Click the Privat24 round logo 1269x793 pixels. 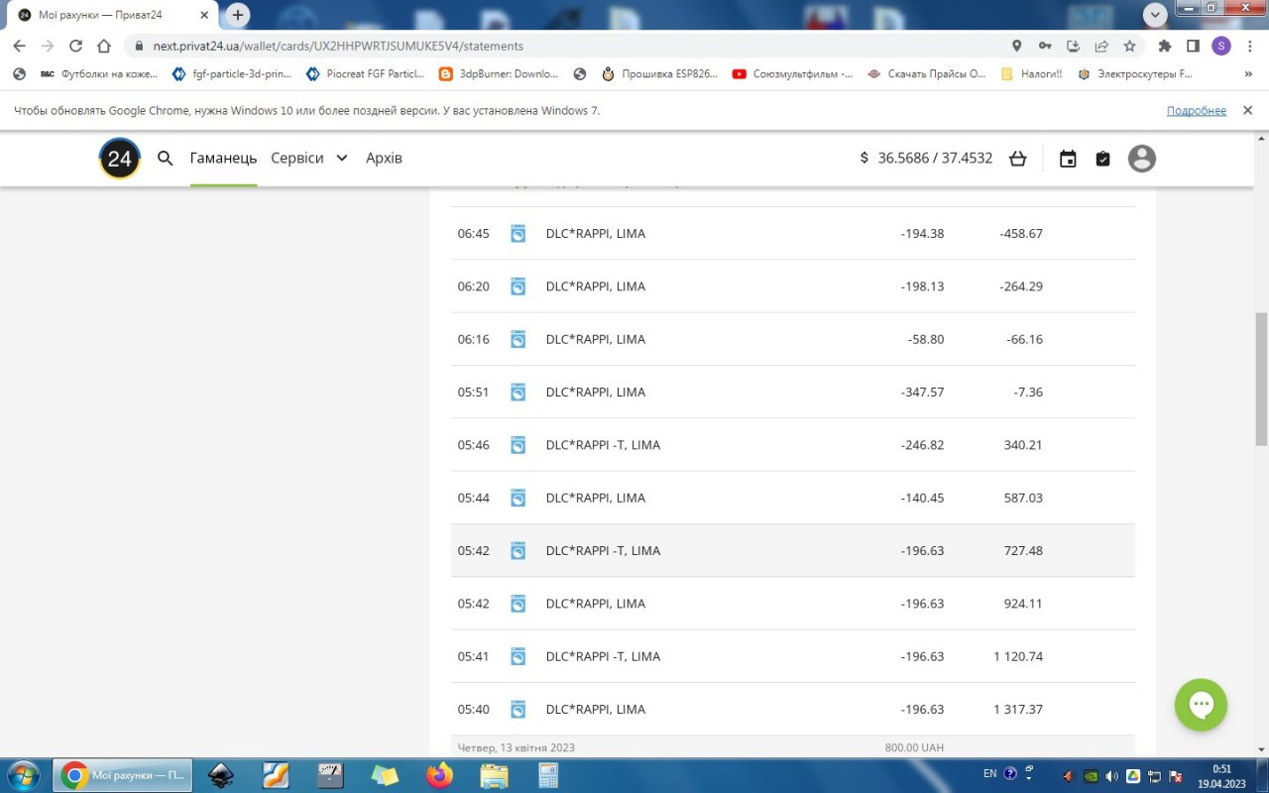[x=120, y=159]
